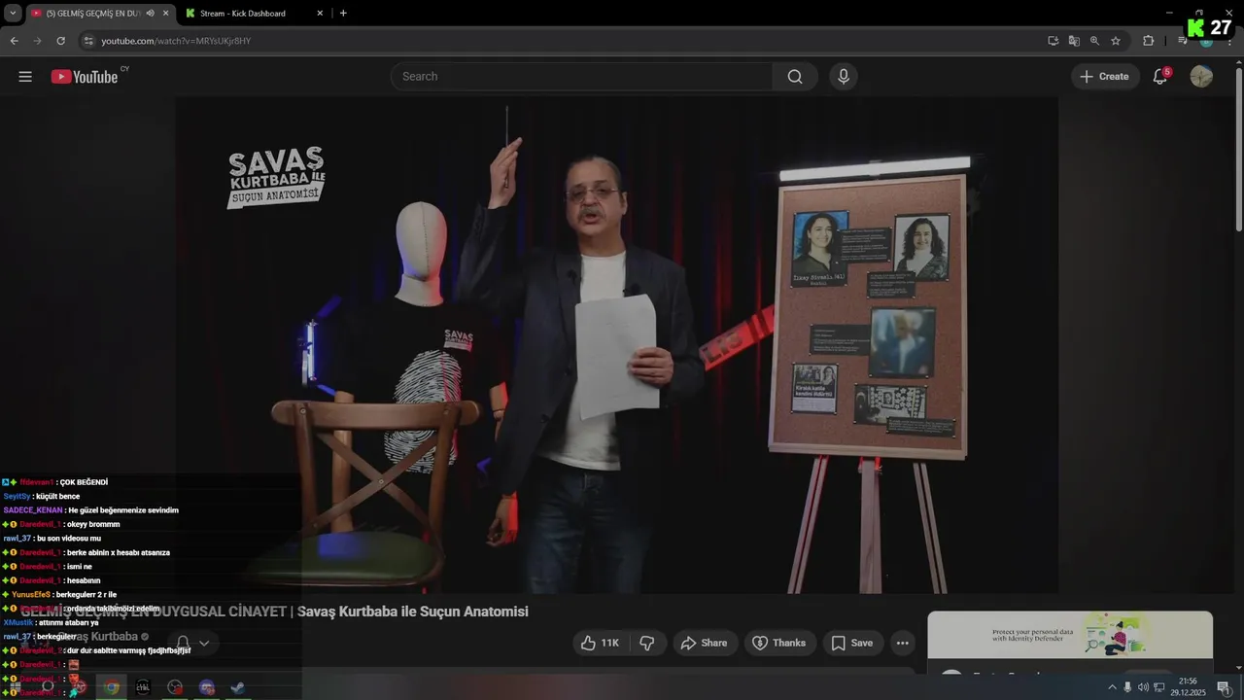Start voice search with the microphone icon
1244x700 pixels.
pos(844,77)
